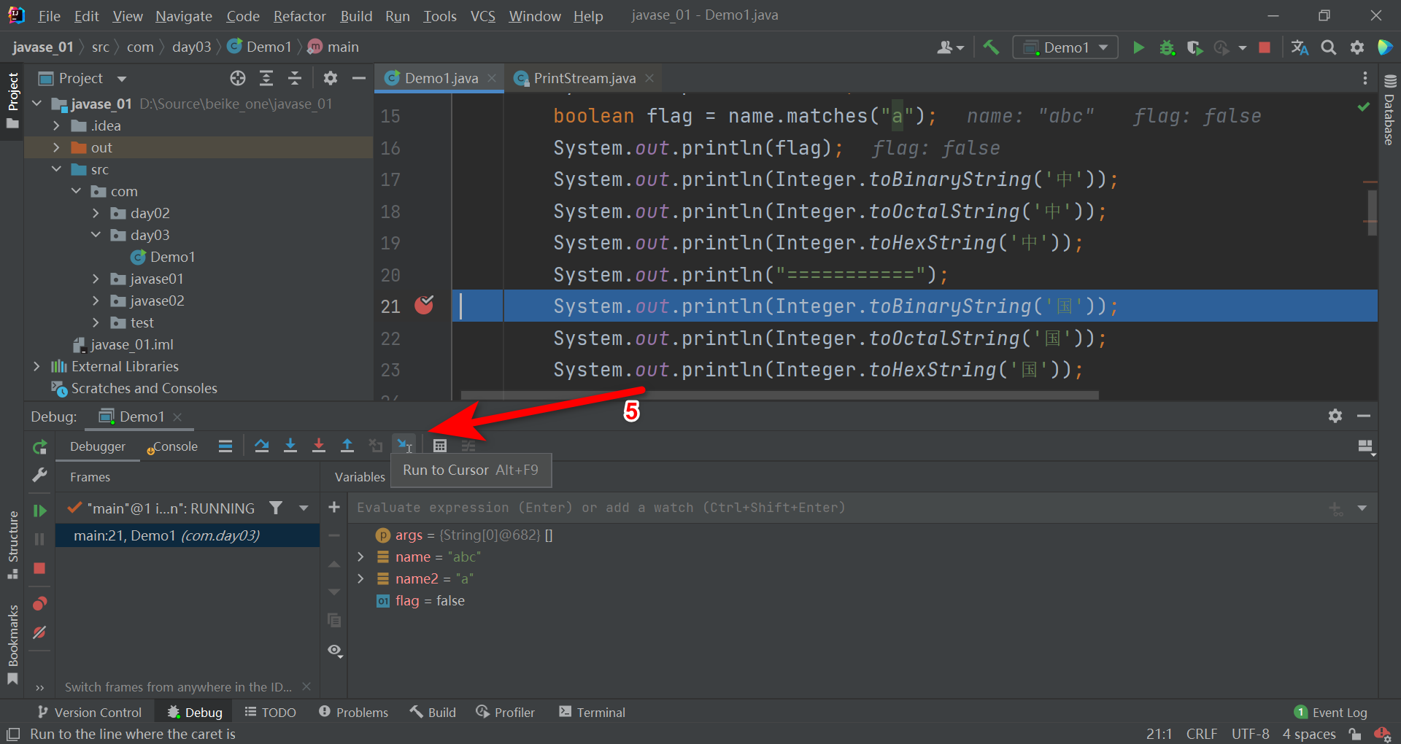Collapse all in the Project panel

(x=295, y=78)
